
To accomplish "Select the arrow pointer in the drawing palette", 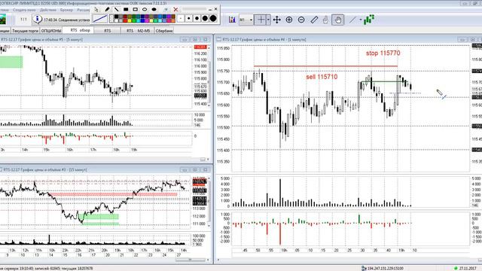I will coord(96,10).
